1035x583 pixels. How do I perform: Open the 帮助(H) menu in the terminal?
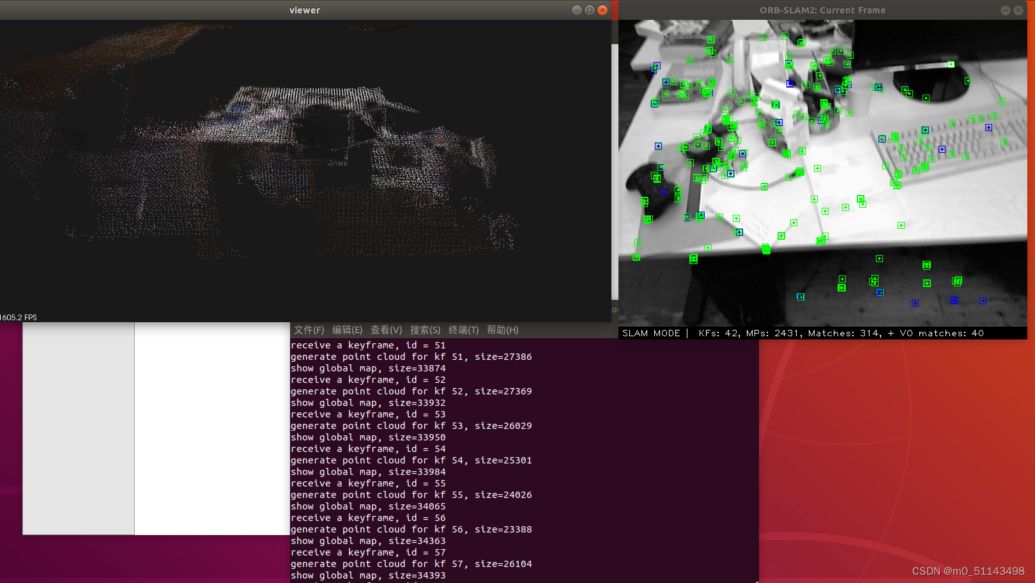point(503,330)
